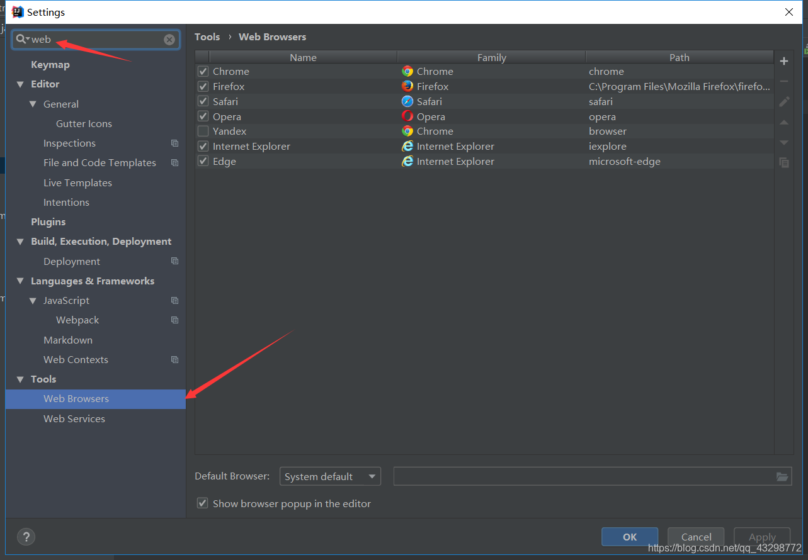Enable the Yandex browser checkbox
The width and height of the screenshot is (808, 560).
(x=203, y=131)
